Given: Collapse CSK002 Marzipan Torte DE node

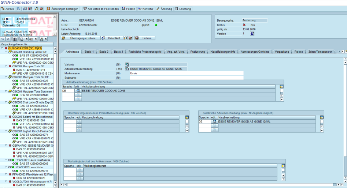Looking at the screenshot, I should click(6, 66).
